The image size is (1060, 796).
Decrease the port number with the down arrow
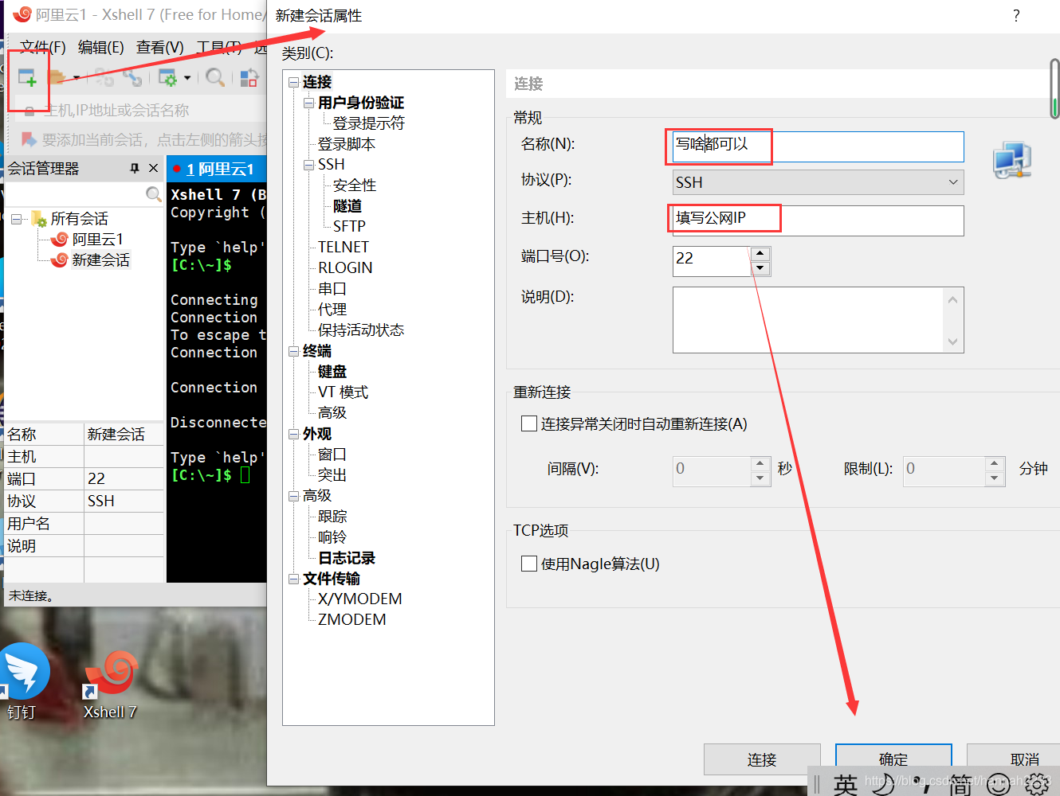coord(760,267)
